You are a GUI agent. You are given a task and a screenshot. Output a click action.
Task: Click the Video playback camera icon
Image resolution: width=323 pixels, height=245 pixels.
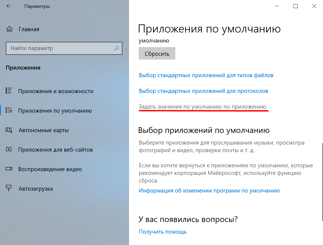pos(9,169)
